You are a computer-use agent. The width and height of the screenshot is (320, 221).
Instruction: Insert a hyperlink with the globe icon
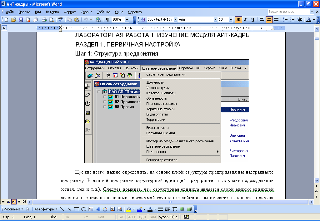[x=98, y=20]
